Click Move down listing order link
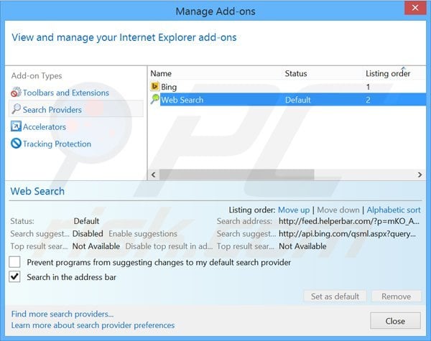Image resolution: width=431 pixels, height=341 pixels. coord(338,210)
